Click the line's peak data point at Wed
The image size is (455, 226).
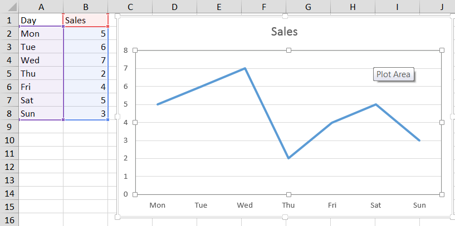[245, 68]
